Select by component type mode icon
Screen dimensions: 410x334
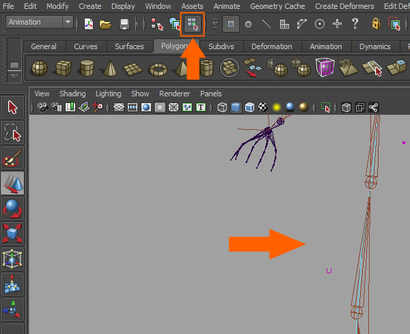(193, 24)
